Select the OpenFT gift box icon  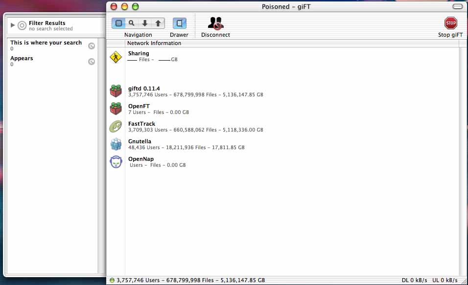tap(116, 109)
